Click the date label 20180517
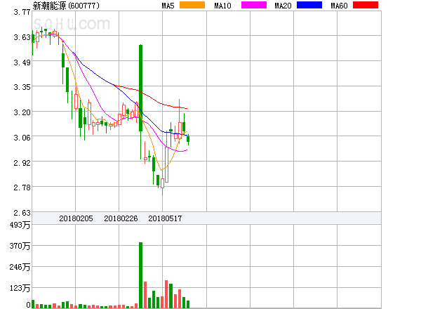 pos(165,218)
